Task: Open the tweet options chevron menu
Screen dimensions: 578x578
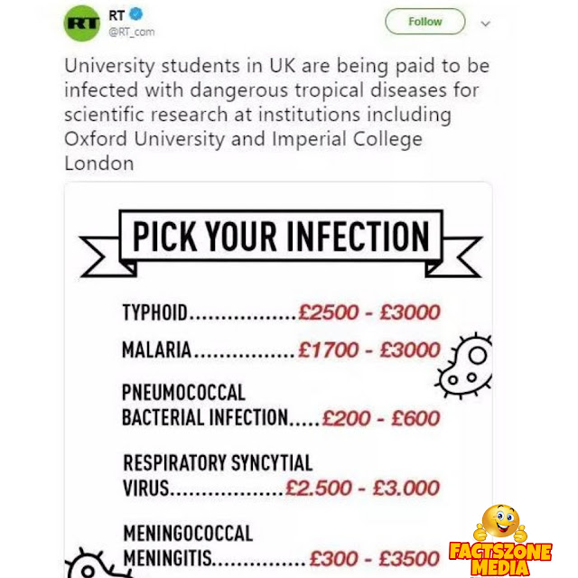Action: tap(486, 24)
